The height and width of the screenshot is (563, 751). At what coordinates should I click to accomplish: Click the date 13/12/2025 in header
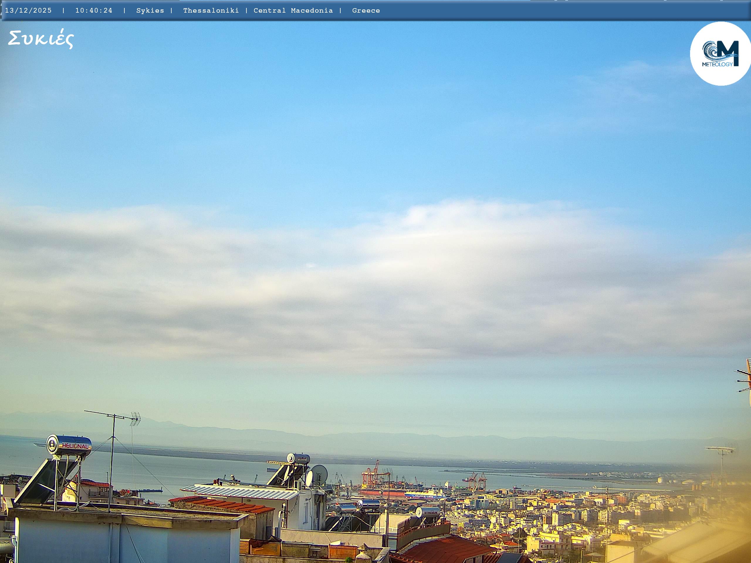(x=28, y=11)
